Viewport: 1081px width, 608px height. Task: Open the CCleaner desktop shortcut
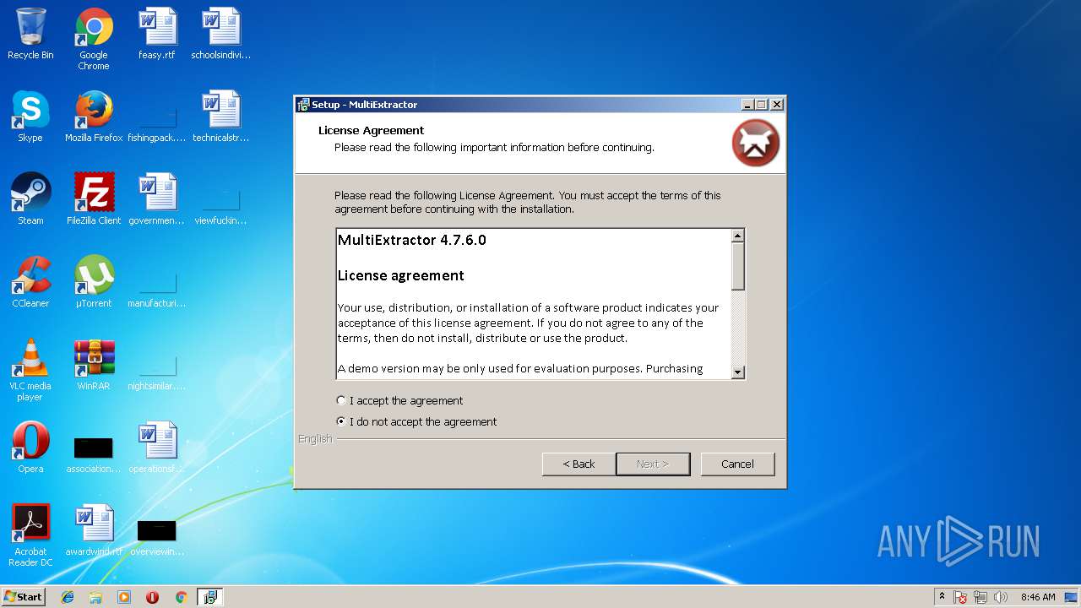[30, 282]
